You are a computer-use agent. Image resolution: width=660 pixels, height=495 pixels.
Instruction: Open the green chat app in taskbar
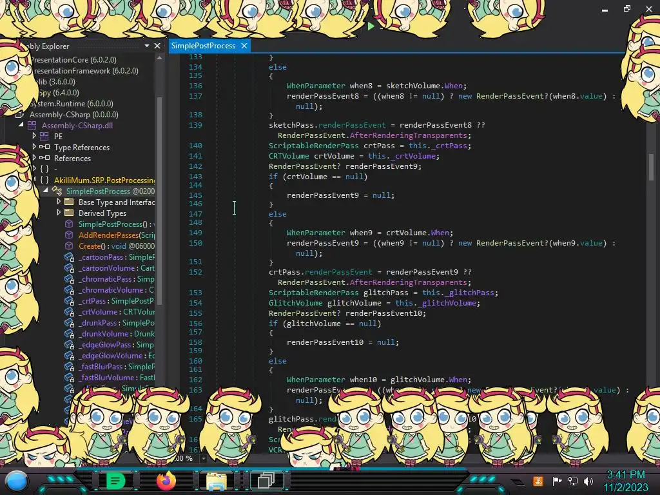(x=115, y=481)
